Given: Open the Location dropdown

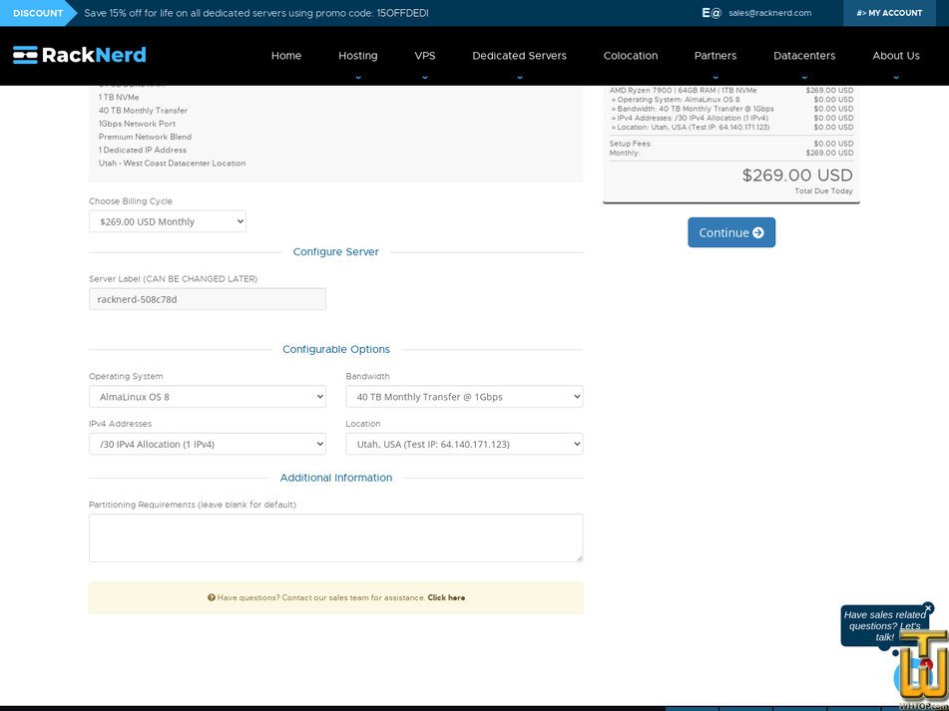Looking at the screenshot, I should point(463,443).
